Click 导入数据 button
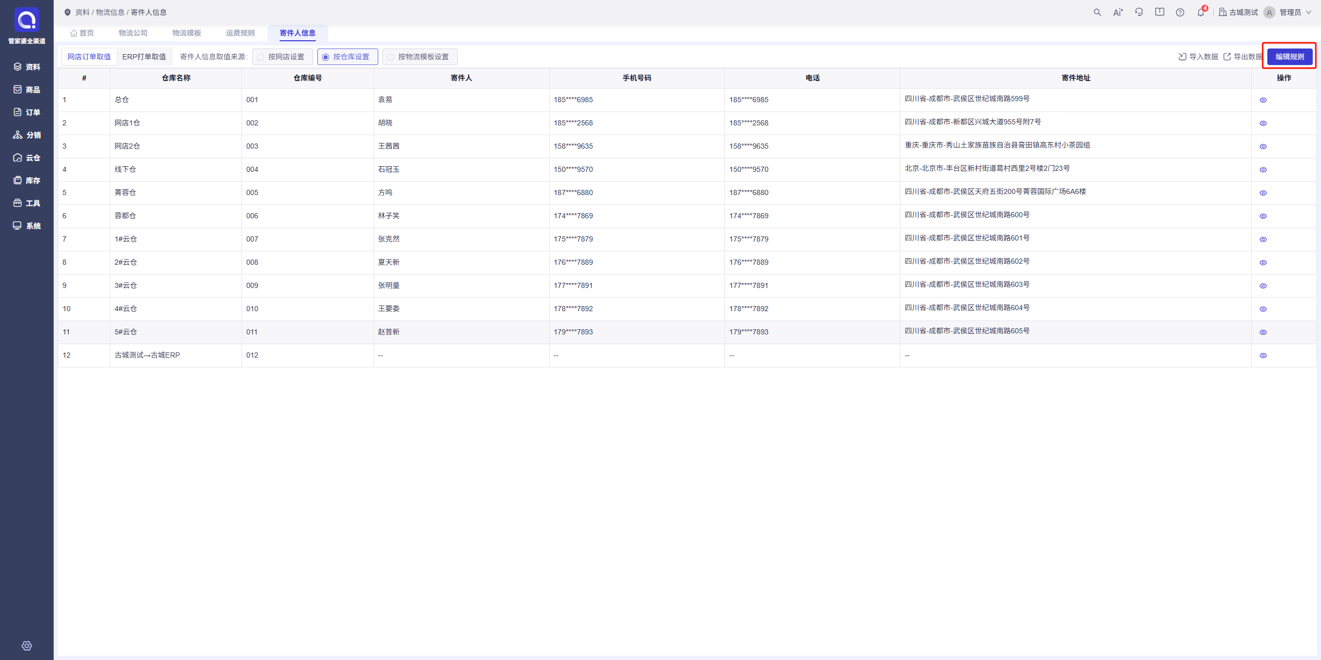The image size is (1321, 660). pos(1198,57)
